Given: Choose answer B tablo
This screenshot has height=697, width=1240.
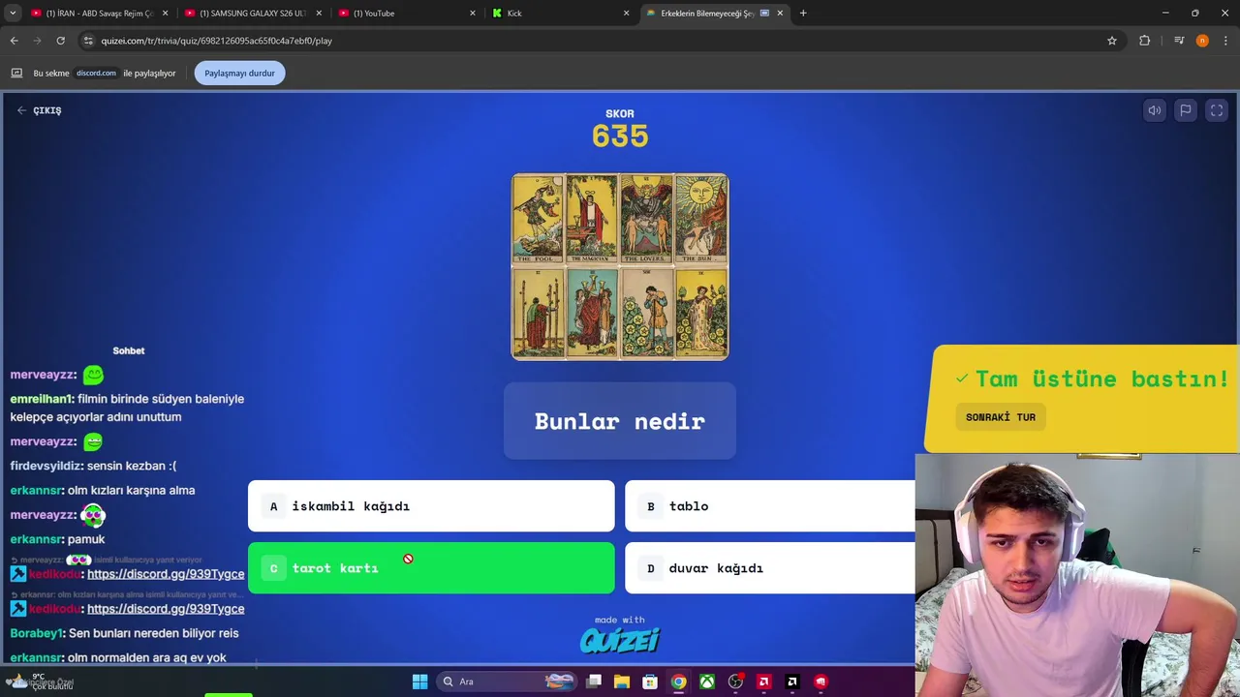Looking at the screenshot, I should click(x=770, y=506).
